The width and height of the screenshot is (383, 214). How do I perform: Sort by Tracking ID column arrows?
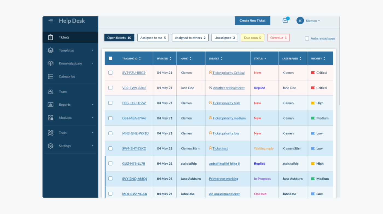(140, 58)
